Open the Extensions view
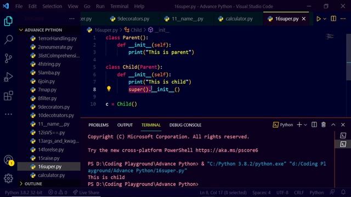Viewport: 351px width, 197px height. coord(8,96)
